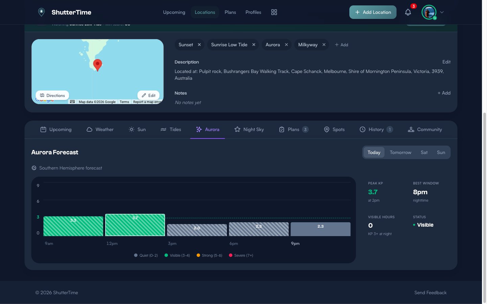
Task: Click the ShutterTime logo pin icon
Action: tap(41, 12)
